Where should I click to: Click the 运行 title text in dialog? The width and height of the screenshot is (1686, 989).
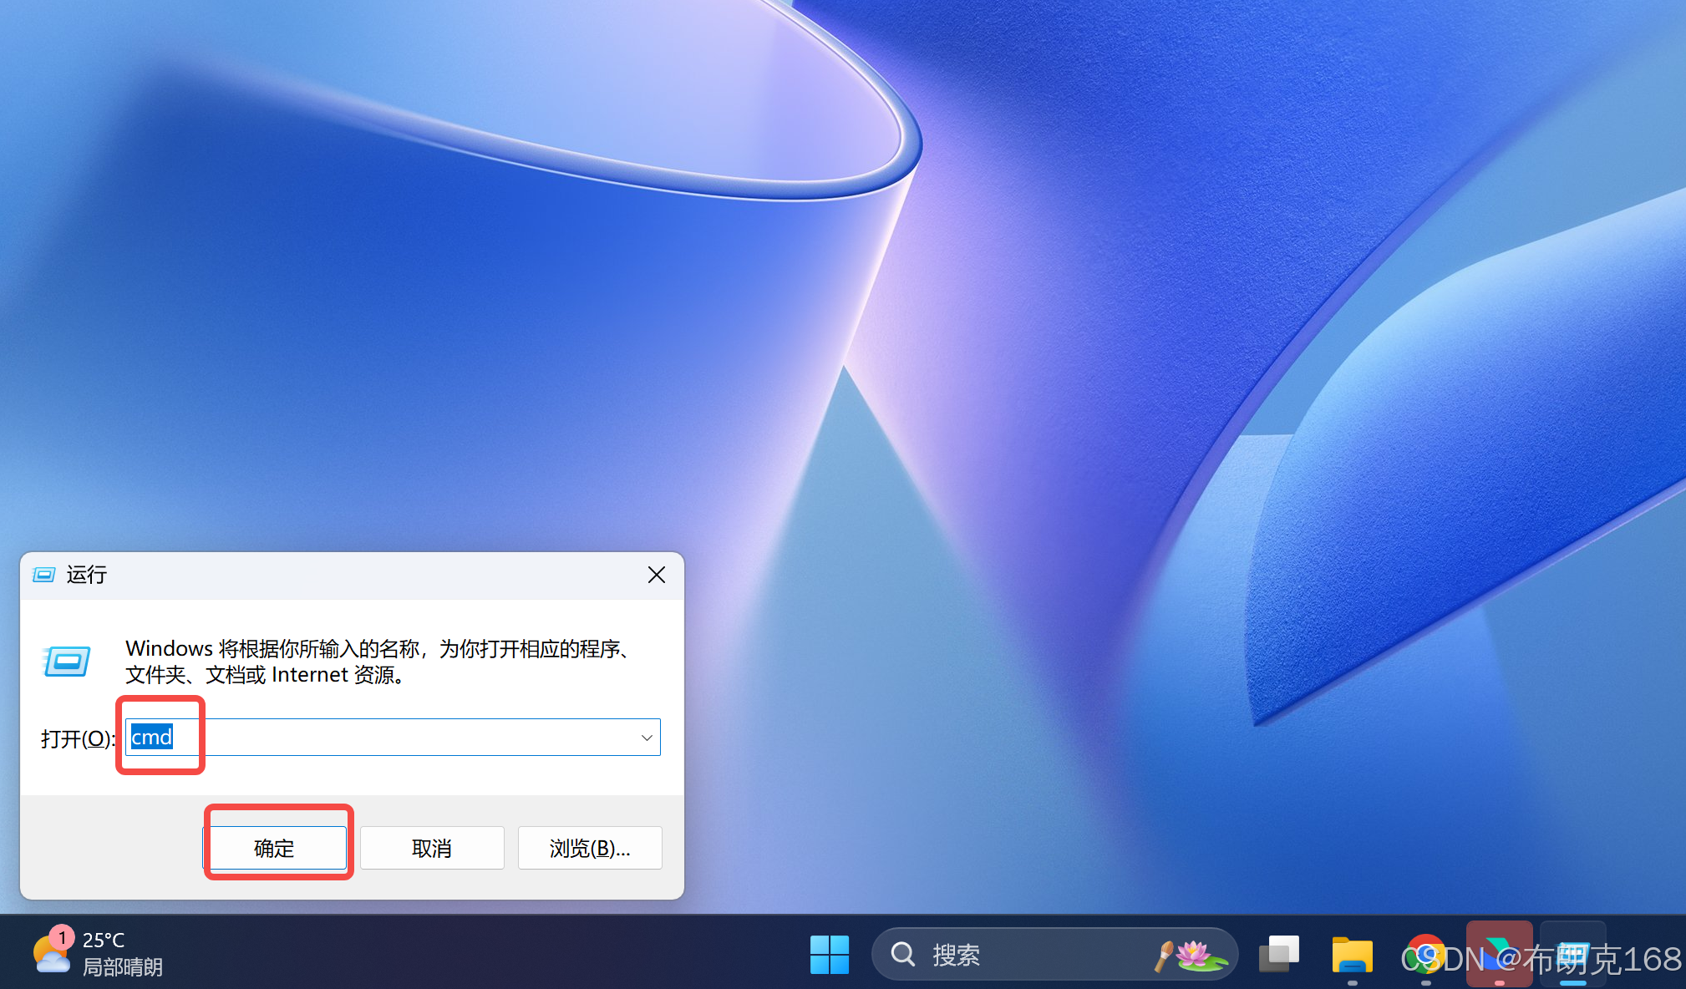click(87, 575)
